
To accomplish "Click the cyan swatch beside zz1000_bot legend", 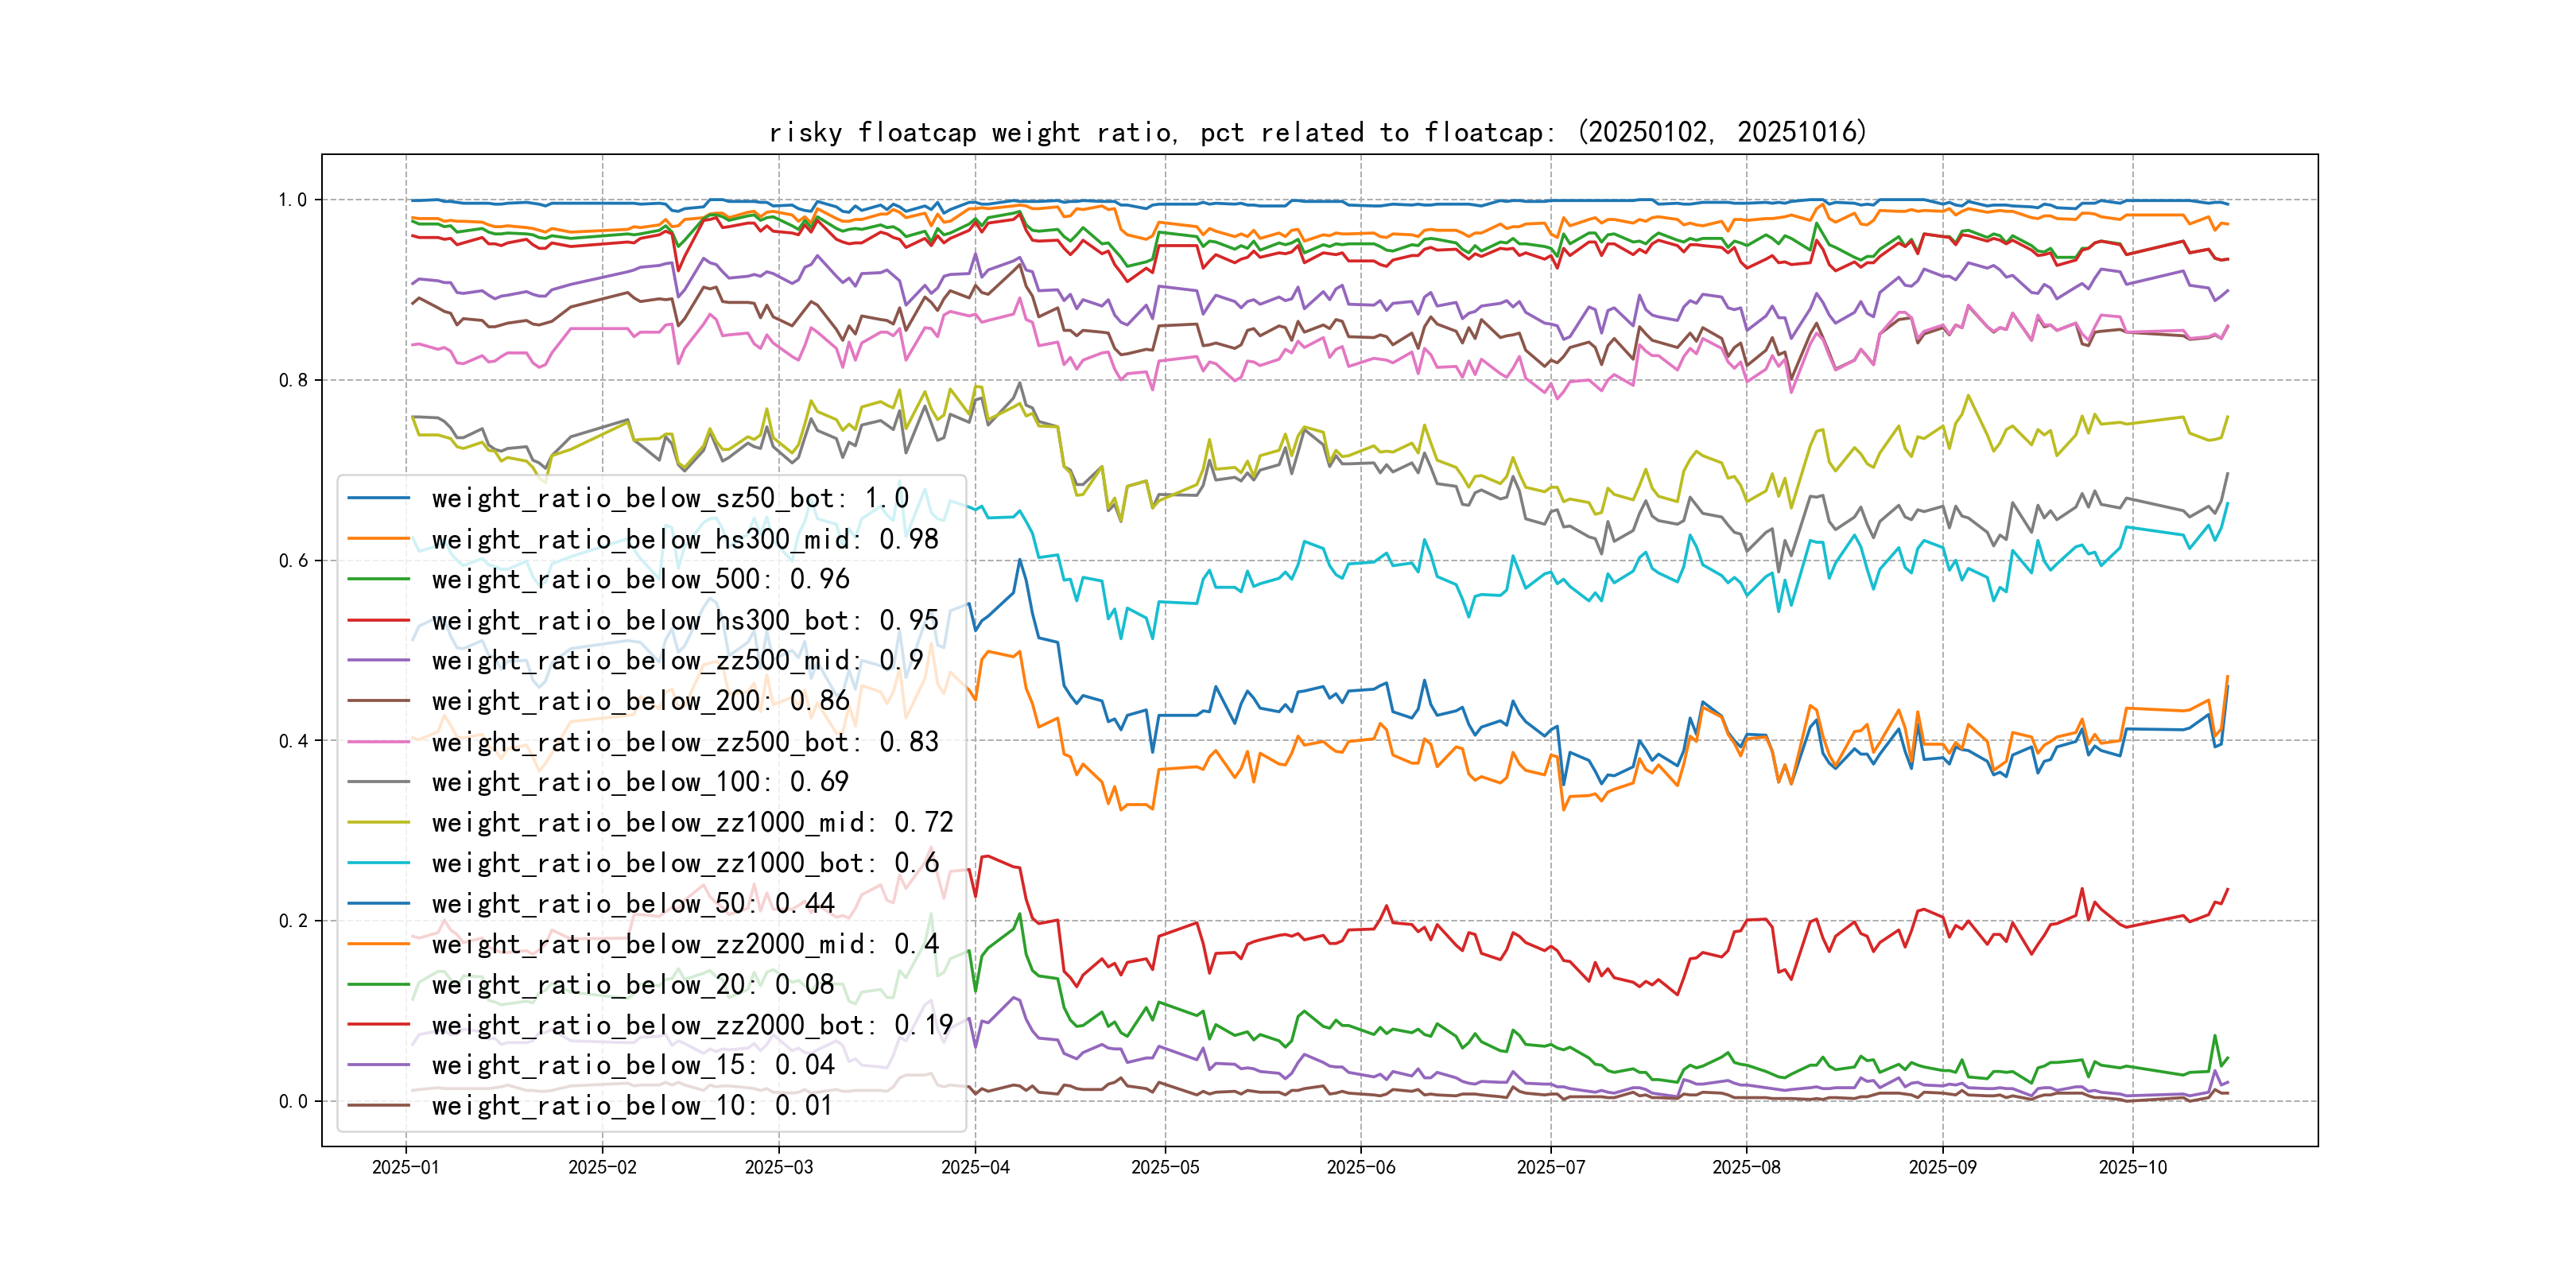I will [378, 863].
